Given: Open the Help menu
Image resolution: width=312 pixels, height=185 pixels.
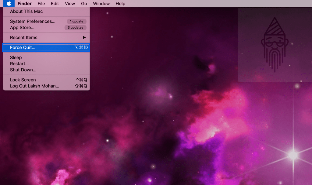Looking at the screenshot, I should click(x=120, y=4).
